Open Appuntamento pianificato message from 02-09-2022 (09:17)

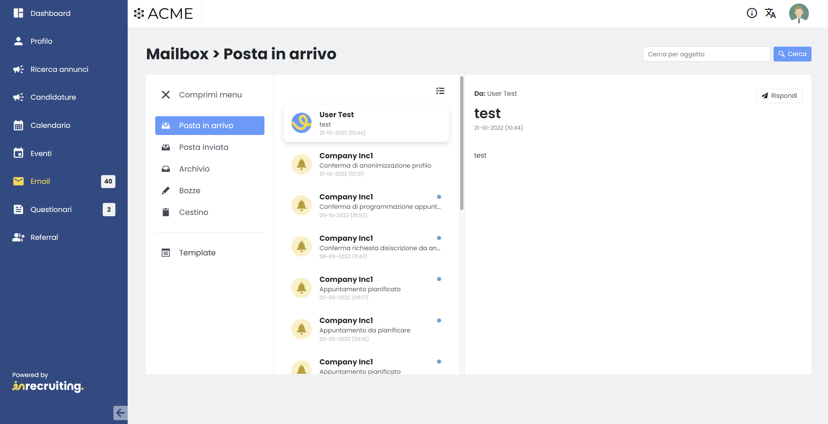coord(366,288)
